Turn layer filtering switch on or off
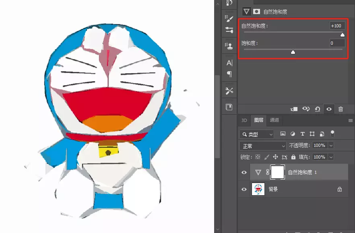Viewport: 355px width, 233px height. [332, 134]
